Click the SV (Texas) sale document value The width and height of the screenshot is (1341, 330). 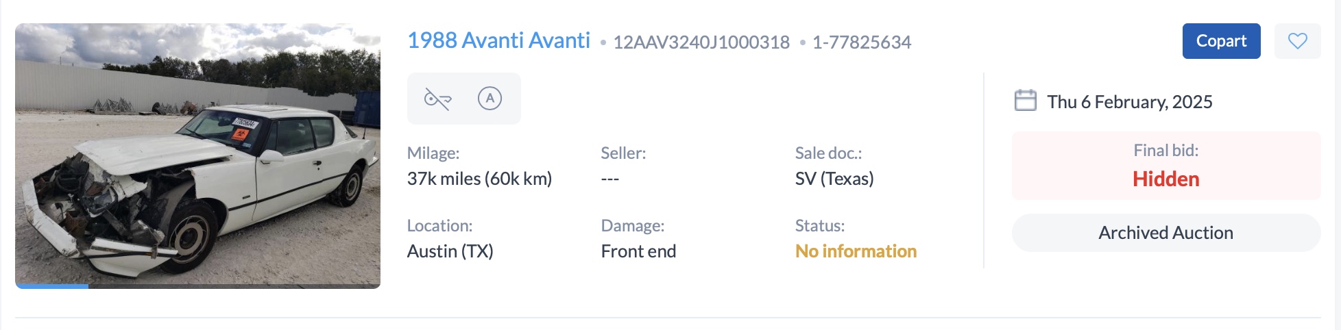[x=834, y=179]
